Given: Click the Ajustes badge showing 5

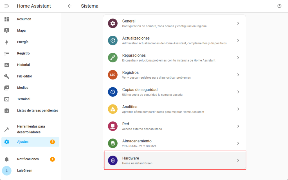Looking at the screenshot, I should click(52, 142).
